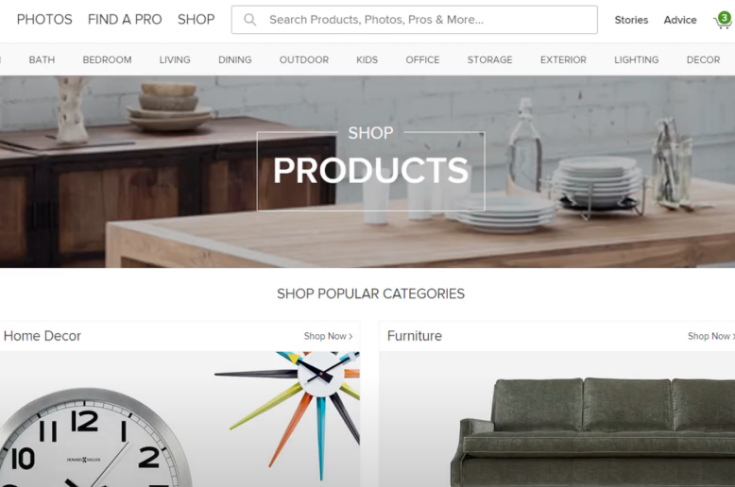This screenshot has width=735, height=487.
Task: Click the green cart count badge
Action: (x=725, y=18)
